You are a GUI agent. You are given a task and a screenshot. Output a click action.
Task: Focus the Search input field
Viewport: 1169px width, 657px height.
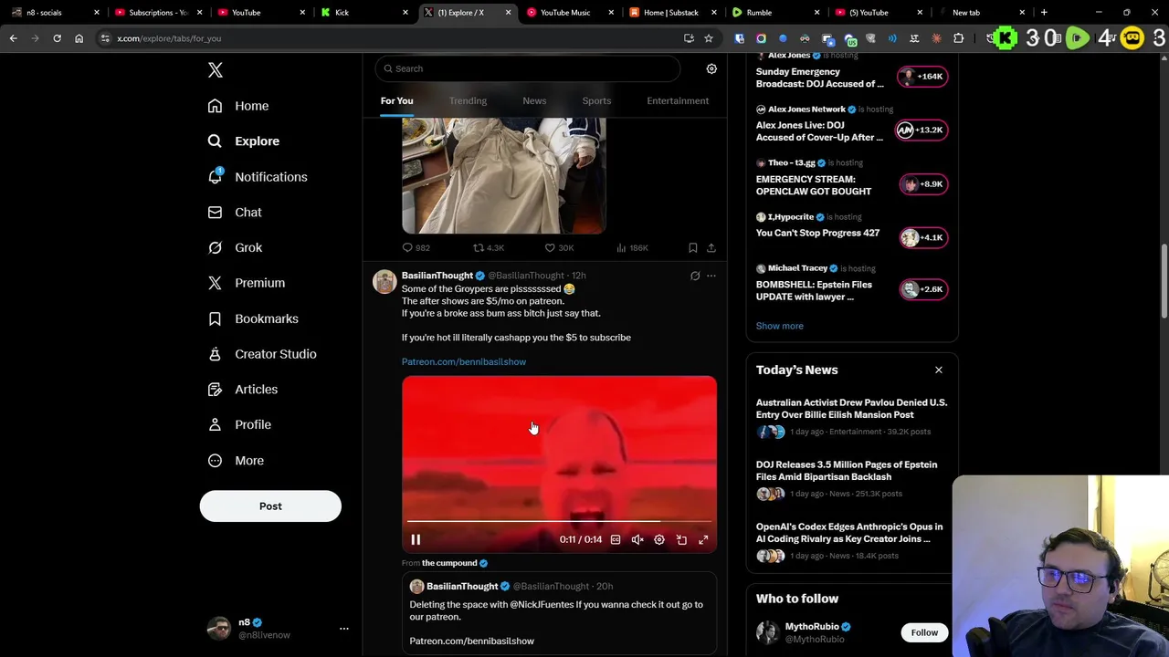(x=528, y=68)
